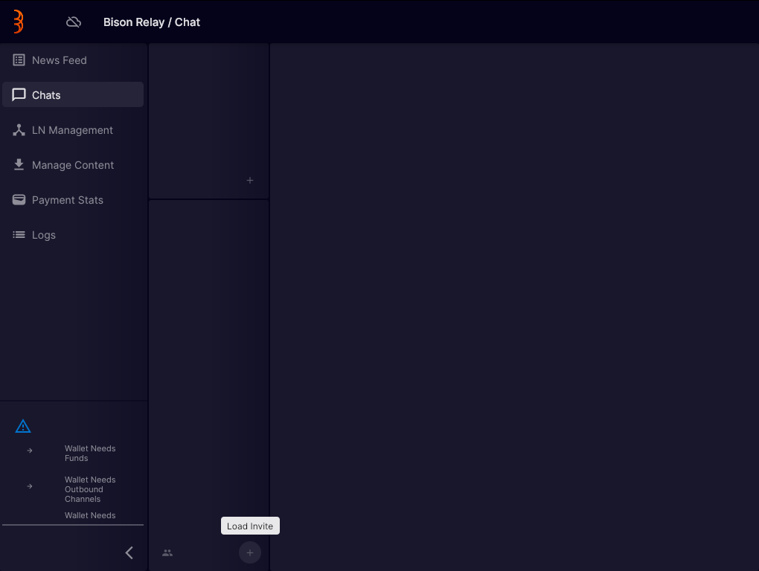Go to Manage Content
This screenshot has width=759, height=571.
[x=73, y=165]
